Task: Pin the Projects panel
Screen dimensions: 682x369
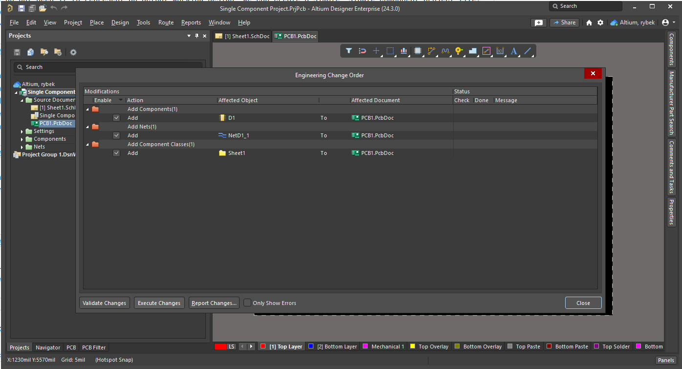Action: tap(197, 36)
